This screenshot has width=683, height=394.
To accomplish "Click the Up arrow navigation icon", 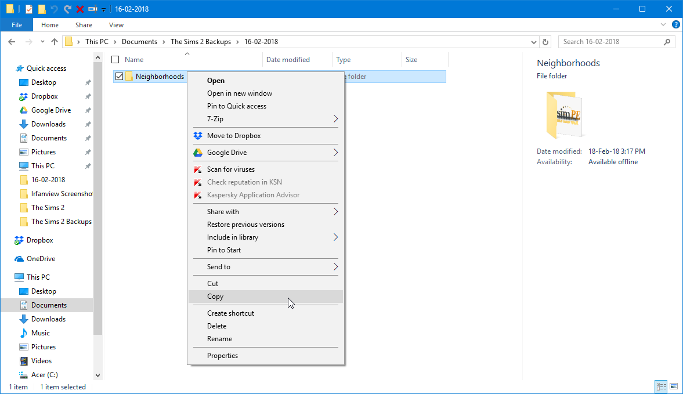I will 55,42.
